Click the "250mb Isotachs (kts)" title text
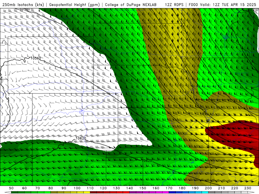The width and height of the screenshot is (259, 194). 23,5
